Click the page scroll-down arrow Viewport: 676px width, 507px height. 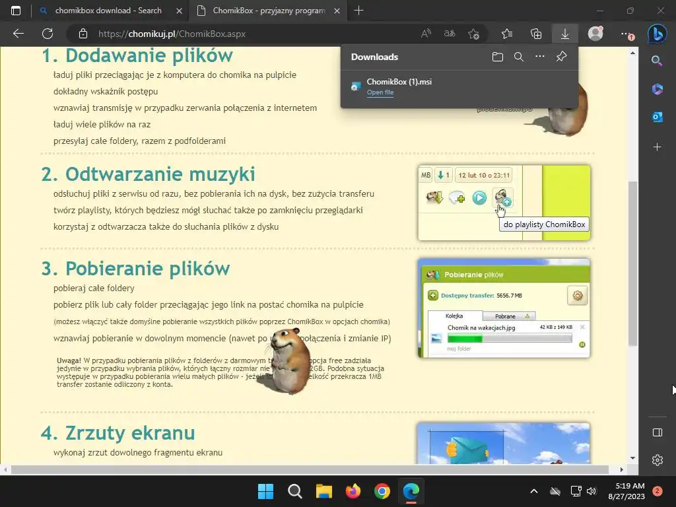[632, 458]
